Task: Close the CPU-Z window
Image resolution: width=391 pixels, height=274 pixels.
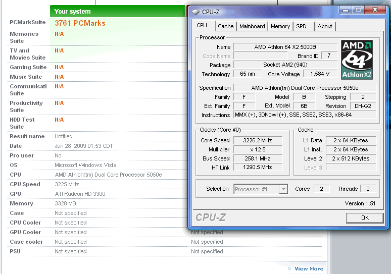Action: coord(375,10)
